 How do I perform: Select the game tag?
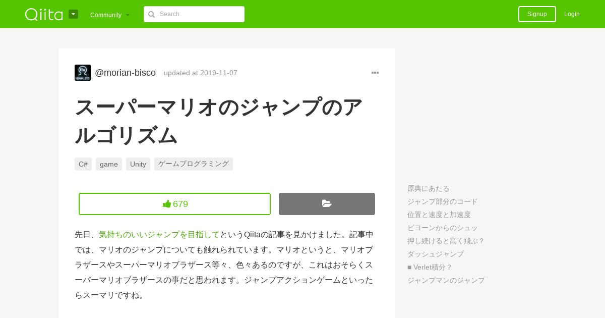coord(109,164)
